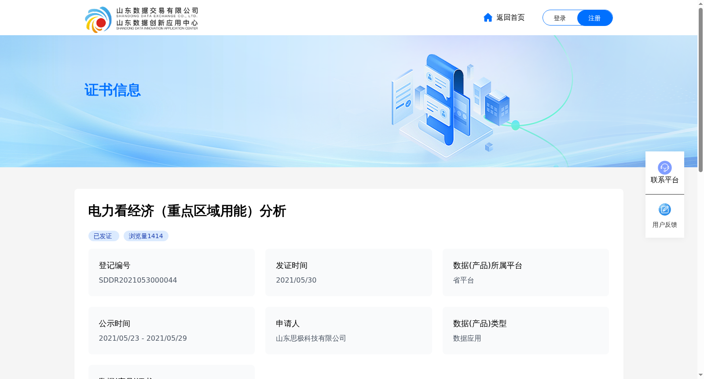Click the 登录 button

pyautogui.click(x=560, y=18)
